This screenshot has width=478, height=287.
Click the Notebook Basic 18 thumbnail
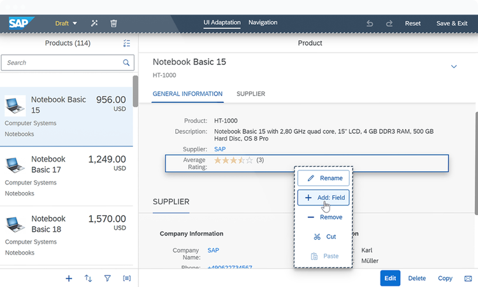(x=15, y=225)
